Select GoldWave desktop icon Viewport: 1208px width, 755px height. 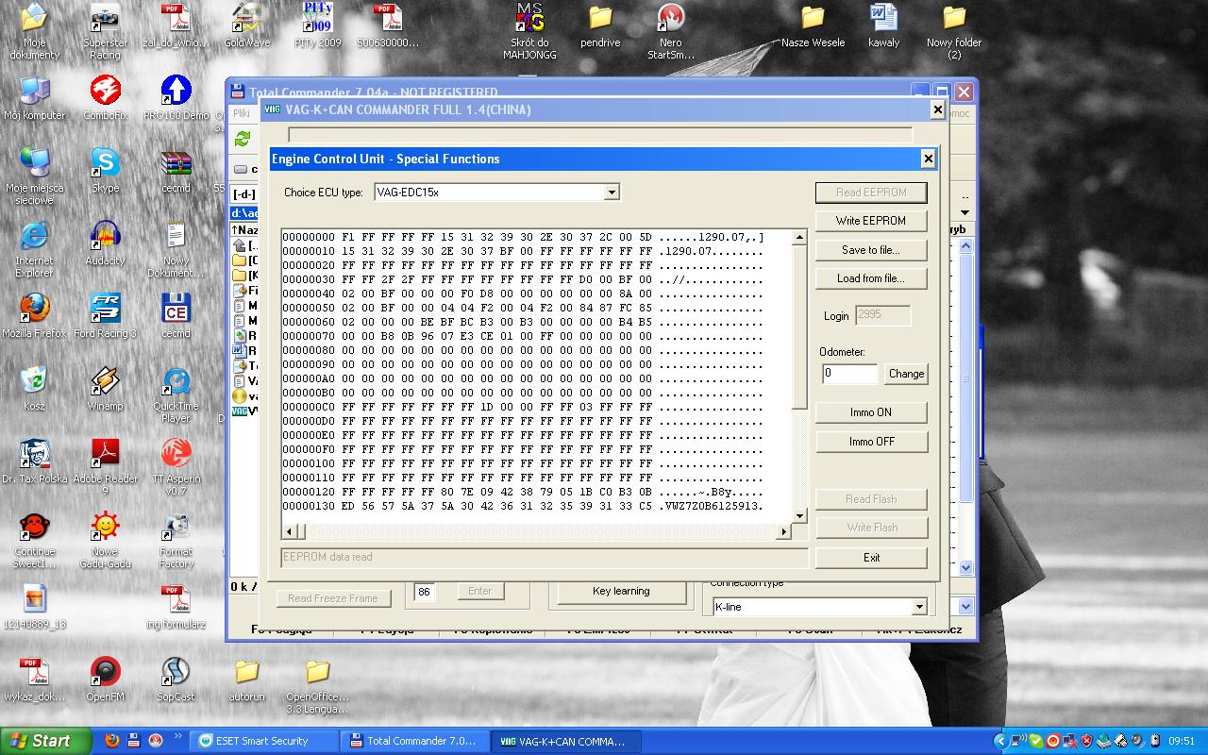point(246,26)
